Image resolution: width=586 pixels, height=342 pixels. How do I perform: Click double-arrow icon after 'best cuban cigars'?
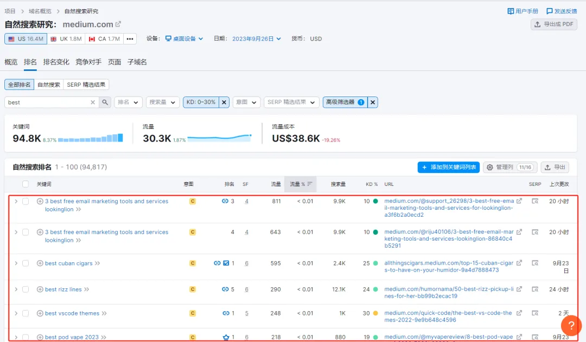pos(98,263)
